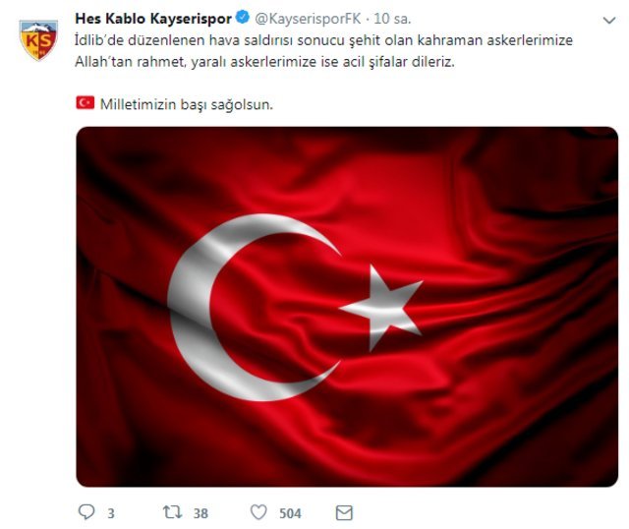Click the Milletimizin başı sağolsun text
Screen dimensions: 629x529
(x=187, y=104)
